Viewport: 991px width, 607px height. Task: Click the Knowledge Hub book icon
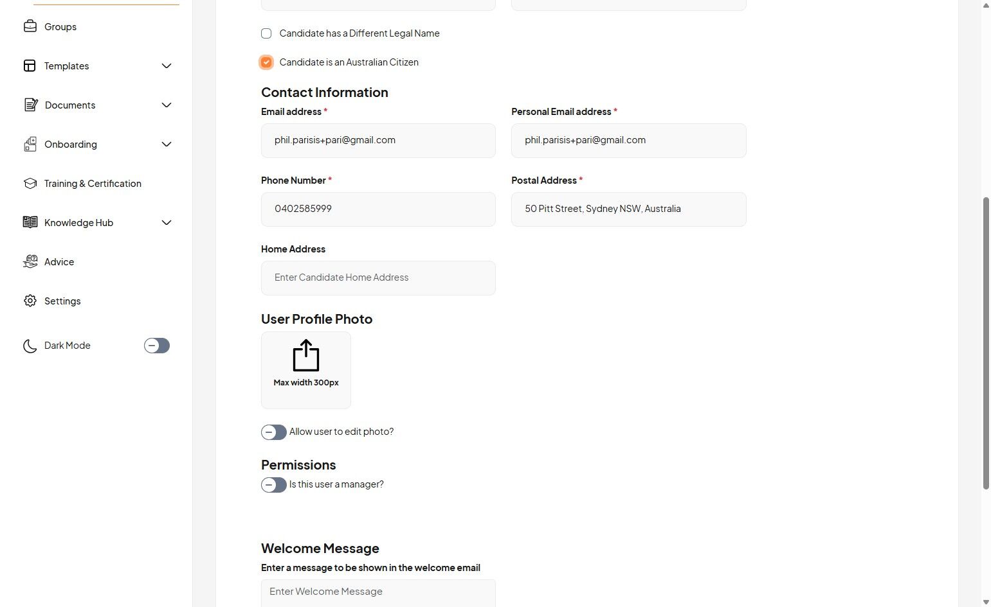point(30,222)
